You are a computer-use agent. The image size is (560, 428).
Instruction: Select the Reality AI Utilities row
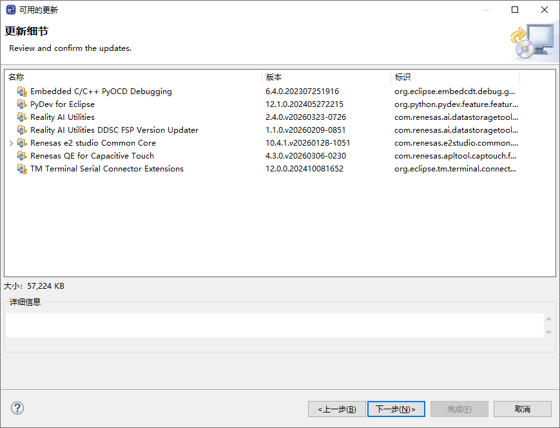tap(280, 117)
